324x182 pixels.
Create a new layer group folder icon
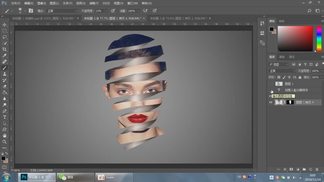tap(304, 169)
